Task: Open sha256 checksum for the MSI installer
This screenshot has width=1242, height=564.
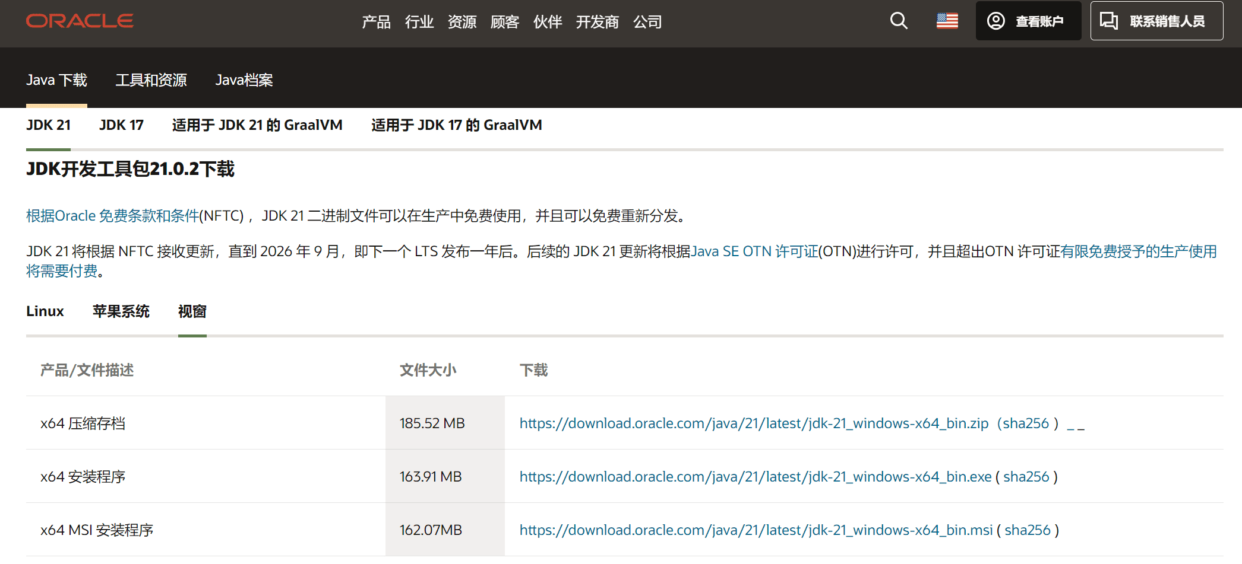Action: click(1026, 530)
